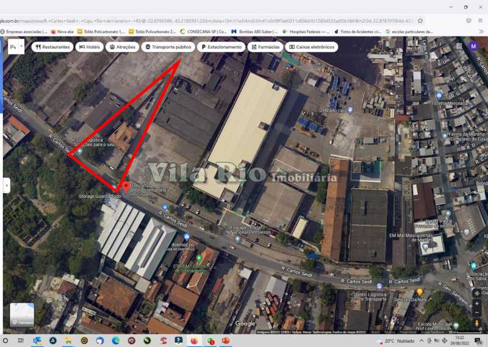Open the Fotos de Acidentes bookmark

tap(358, 32)
